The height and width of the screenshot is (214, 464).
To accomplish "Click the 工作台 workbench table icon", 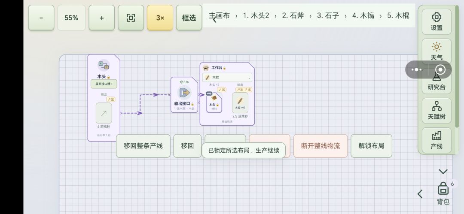I will click(x=206, y=68).
